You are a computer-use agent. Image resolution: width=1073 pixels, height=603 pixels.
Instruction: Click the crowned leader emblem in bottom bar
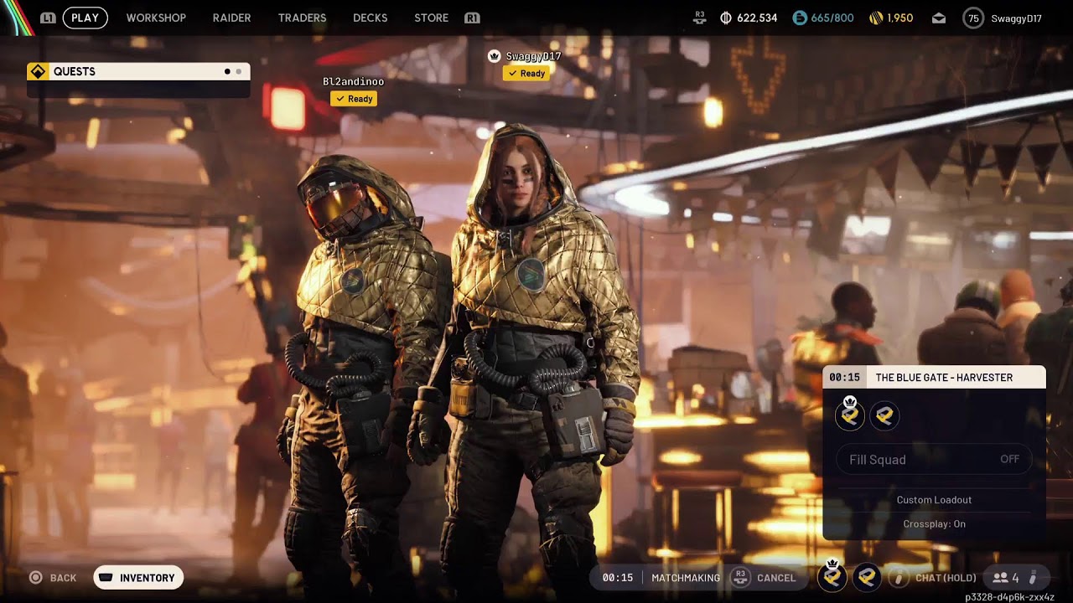tap(832, 575)
